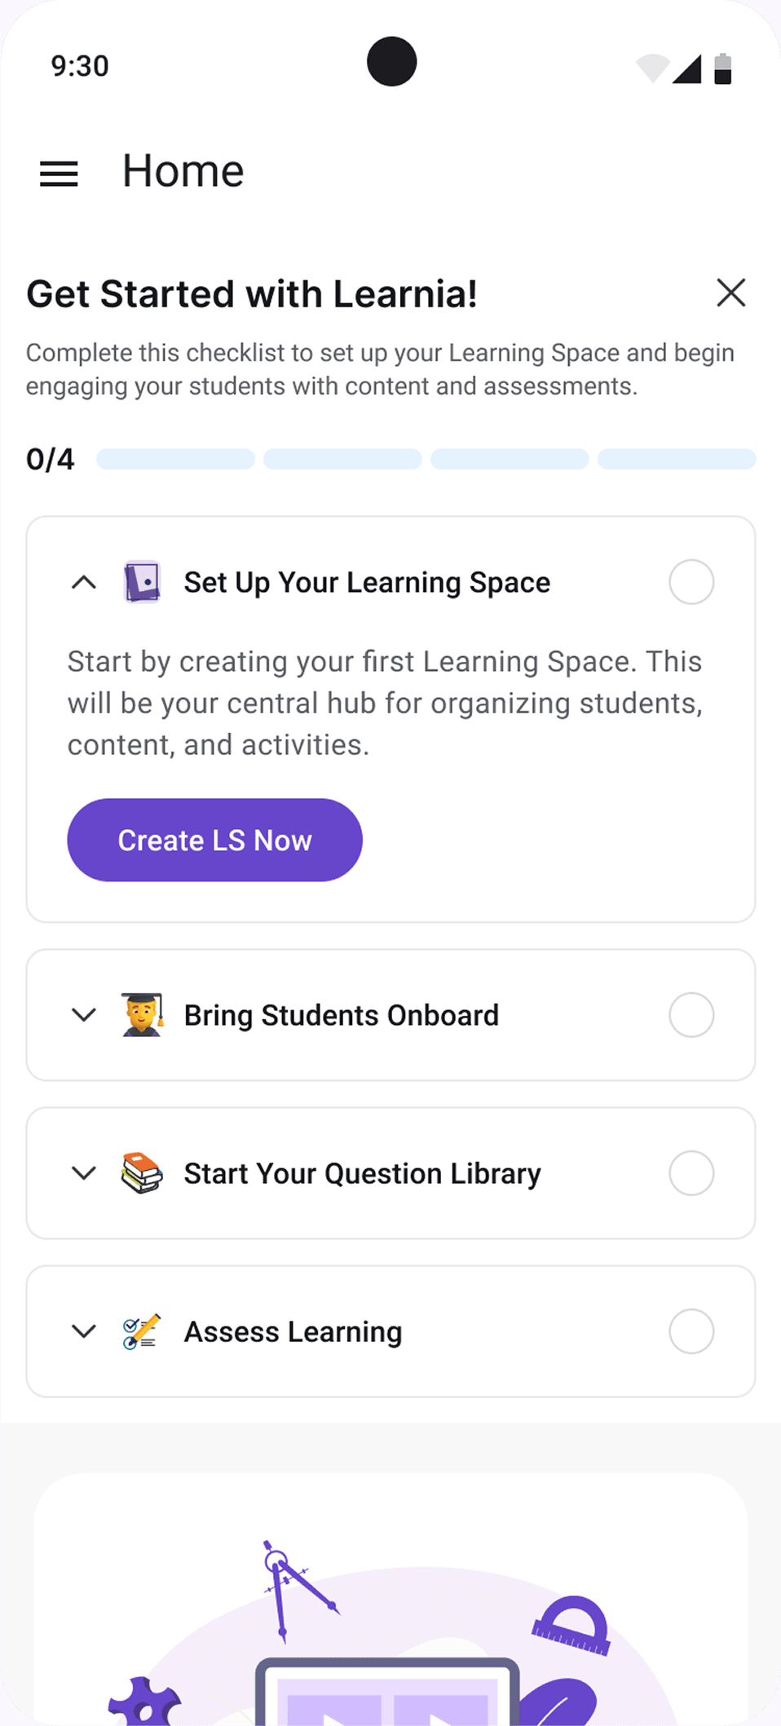Viewport: 781px width, 1726px height.
Task: Check the Assess Learning circle
Action: tap(691, 1331)
